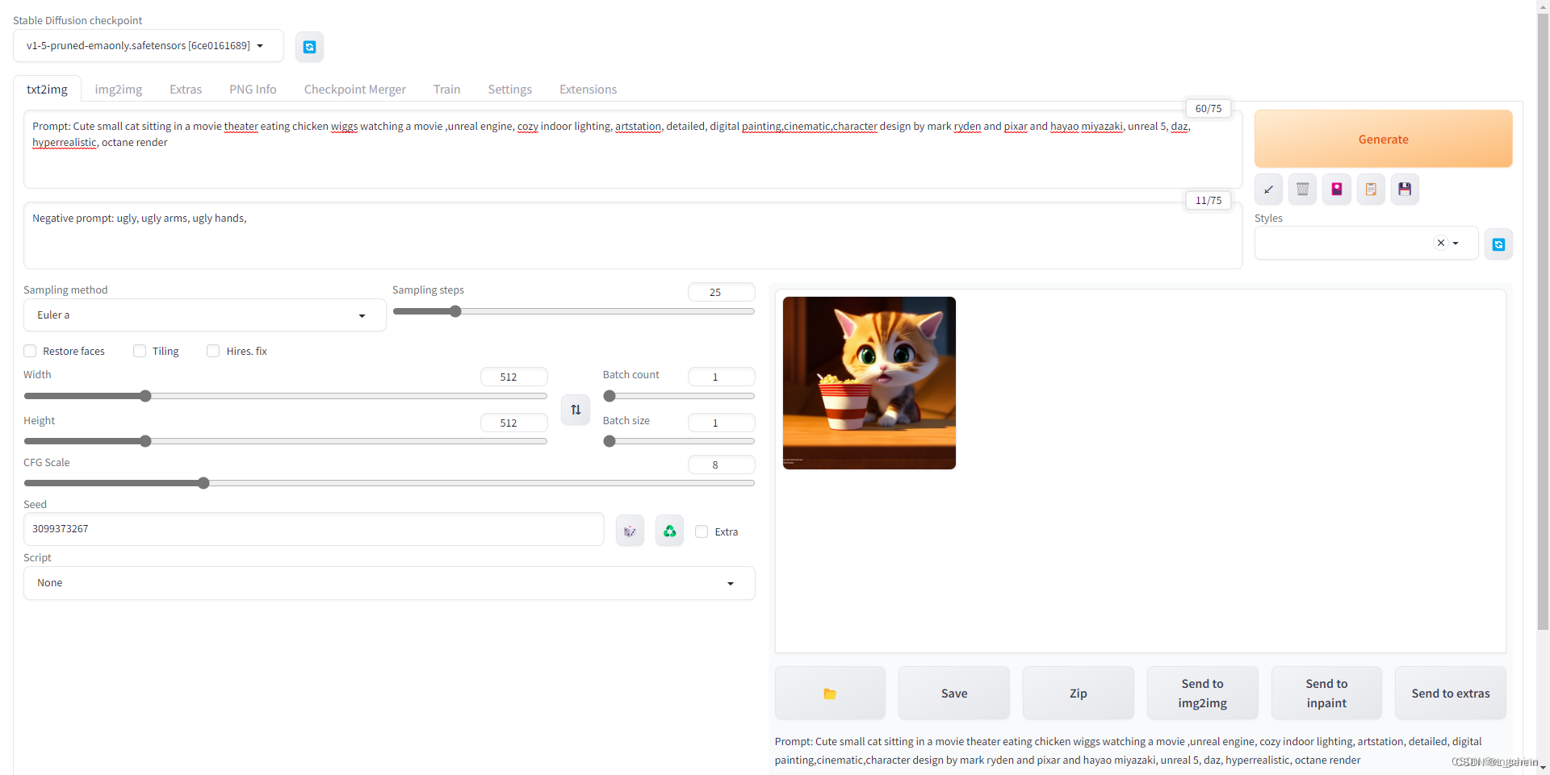
Task: Clear the prompt with the trash icon
Action: point(1302,190)
